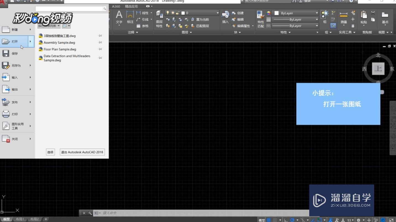The width and height of the screenshot is (396, 222).
Task: Click the 组 (Group) tool
Action: 325,17
